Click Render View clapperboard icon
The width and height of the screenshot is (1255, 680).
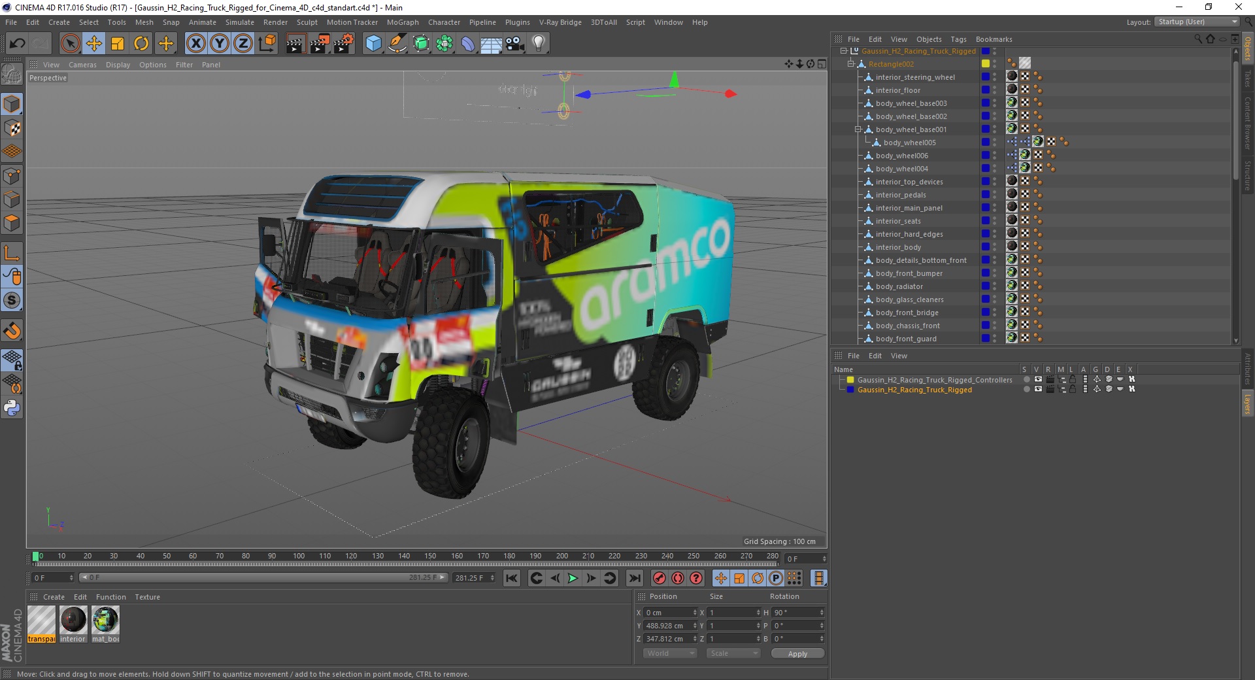[296, 44]
